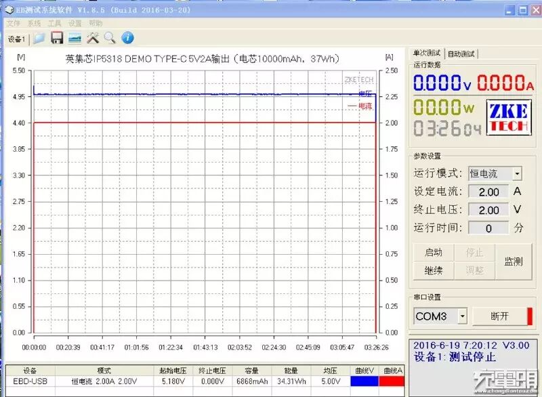Click the 34.31Wh energy cell
The image size is (542, 397).
point(291,381)
